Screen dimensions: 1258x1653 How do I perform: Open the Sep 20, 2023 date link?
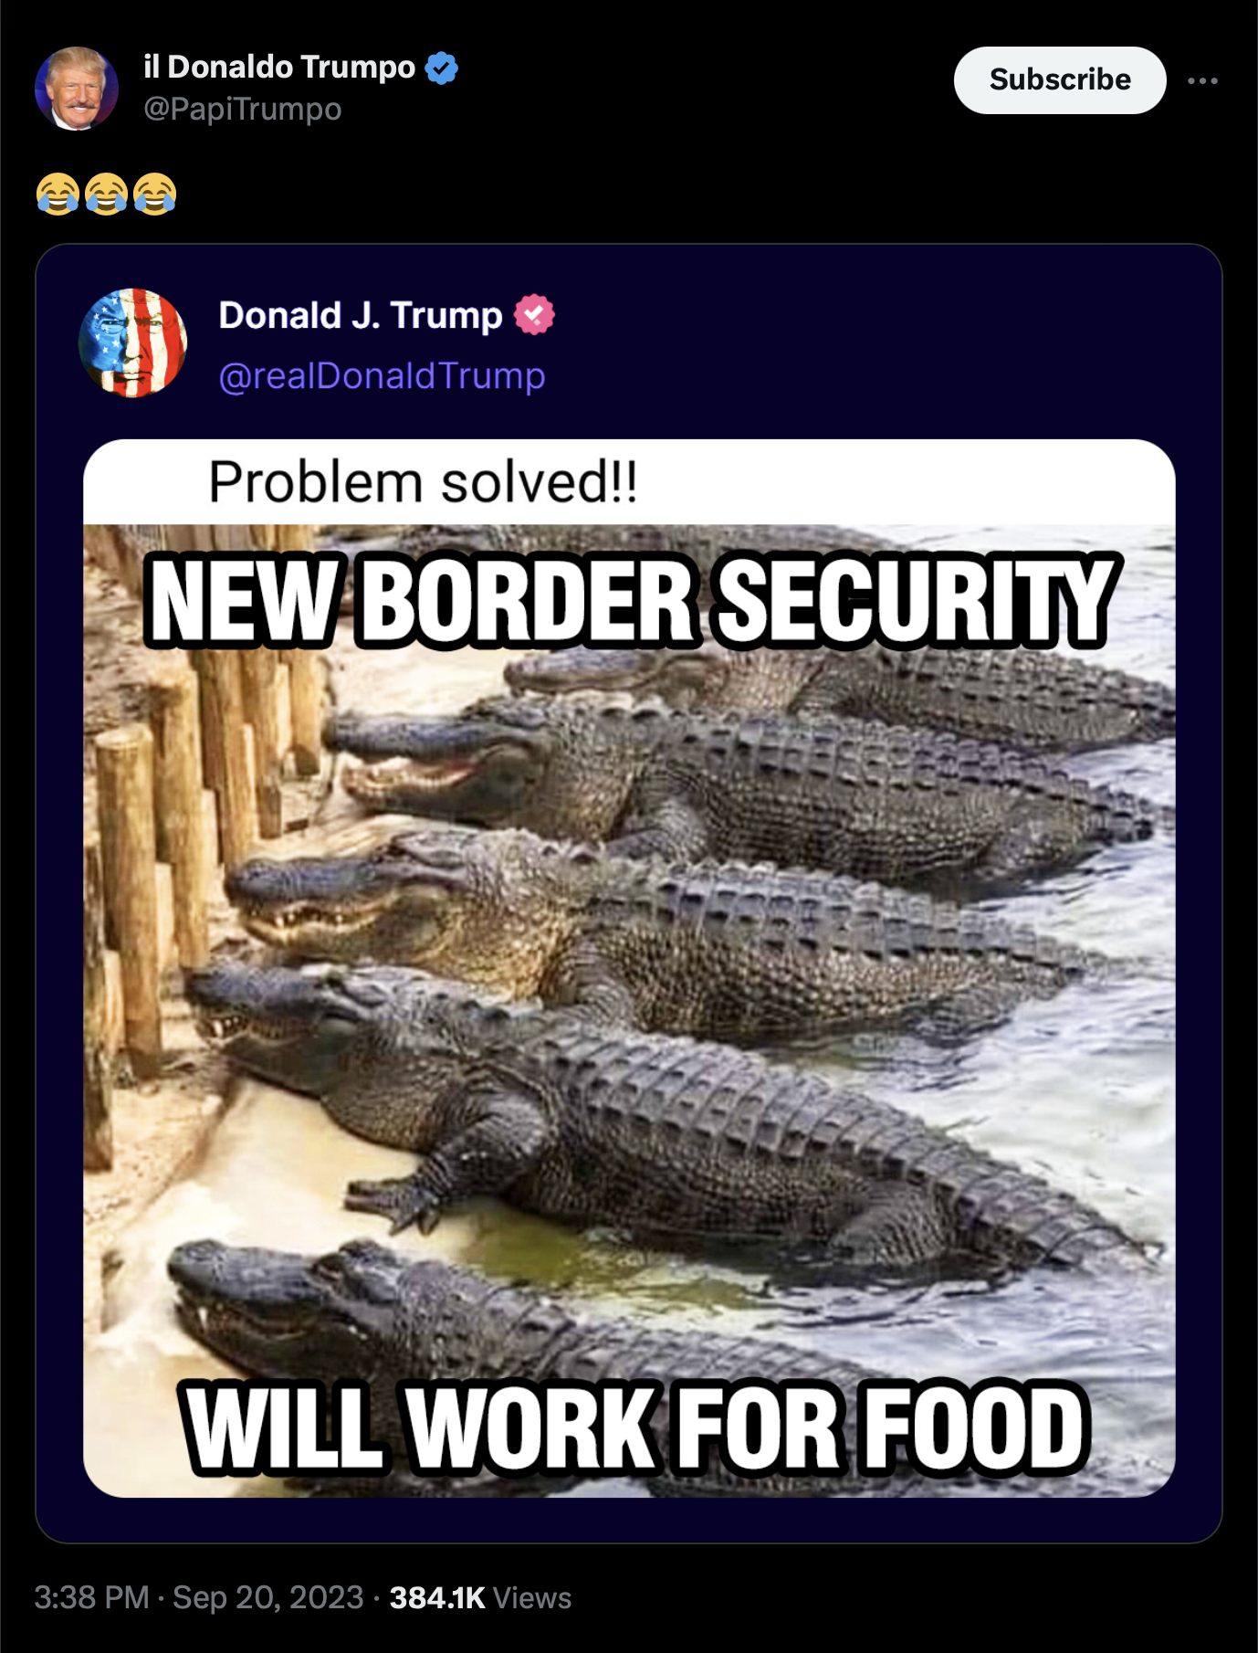268,1597
